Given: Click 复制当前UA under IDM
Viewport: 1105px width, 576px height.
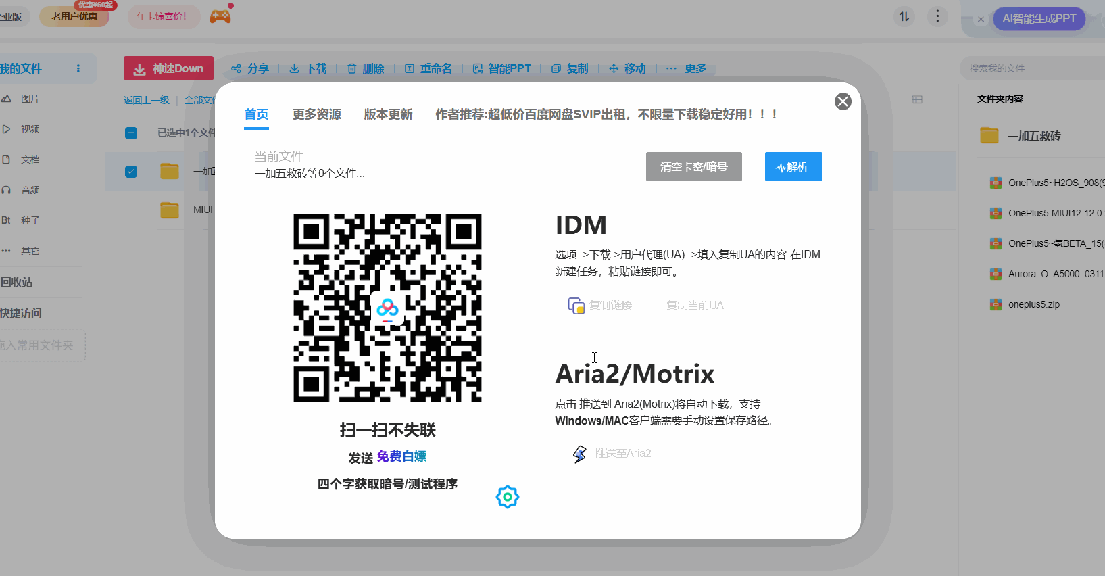Looking at the screenshot, I should click(695, 306).
